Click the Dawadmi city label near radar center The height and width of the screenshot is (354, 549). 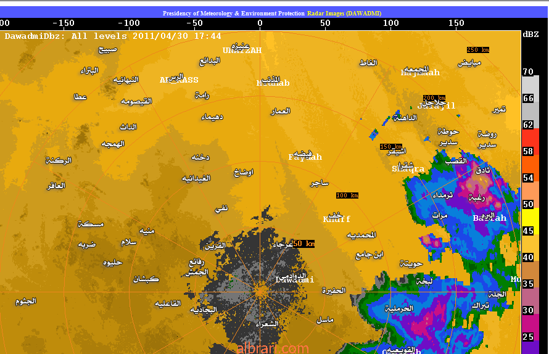(295, 280)
